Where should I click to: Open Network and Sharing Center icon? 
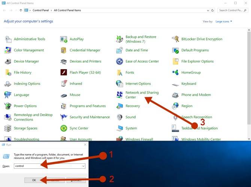tap(120, 95)
